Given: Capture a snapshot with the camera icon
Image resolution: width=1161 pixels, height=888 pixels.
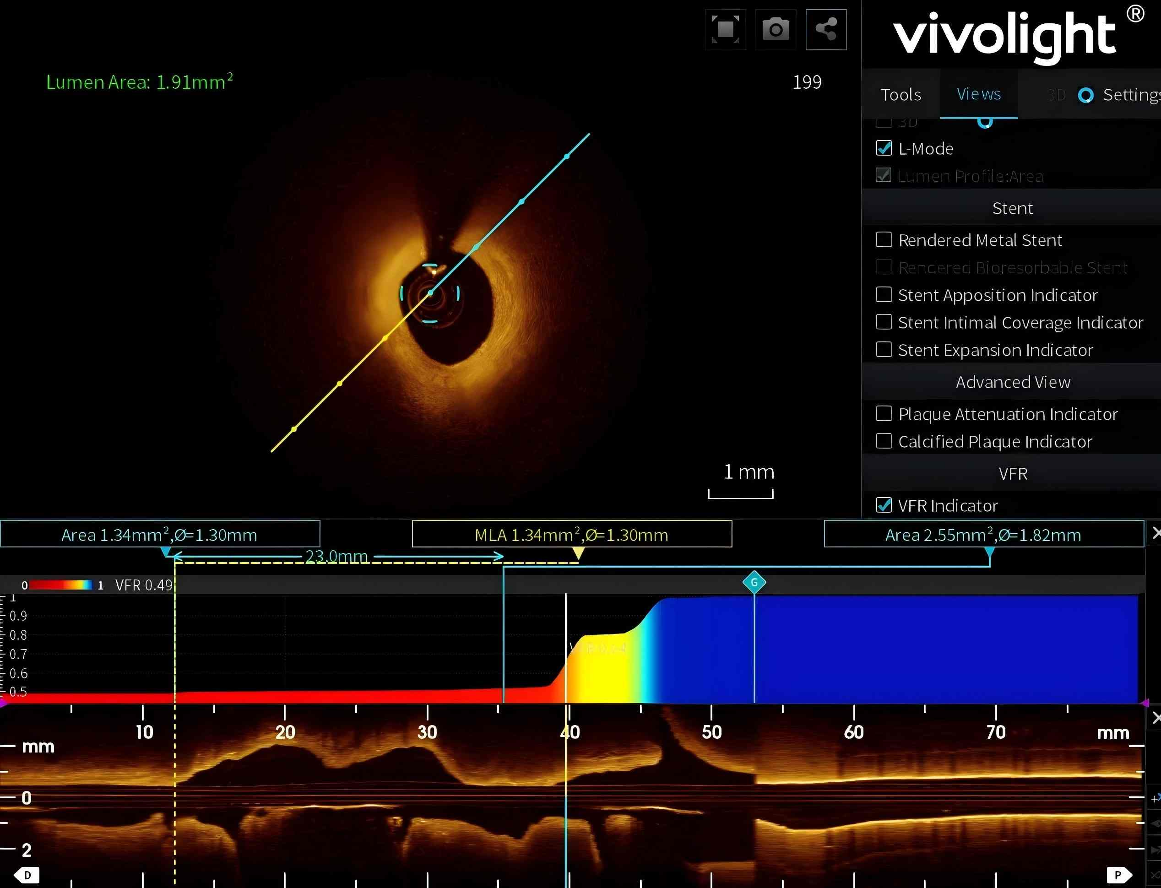Looking at the screenshot, I should [x=776, y=30].
